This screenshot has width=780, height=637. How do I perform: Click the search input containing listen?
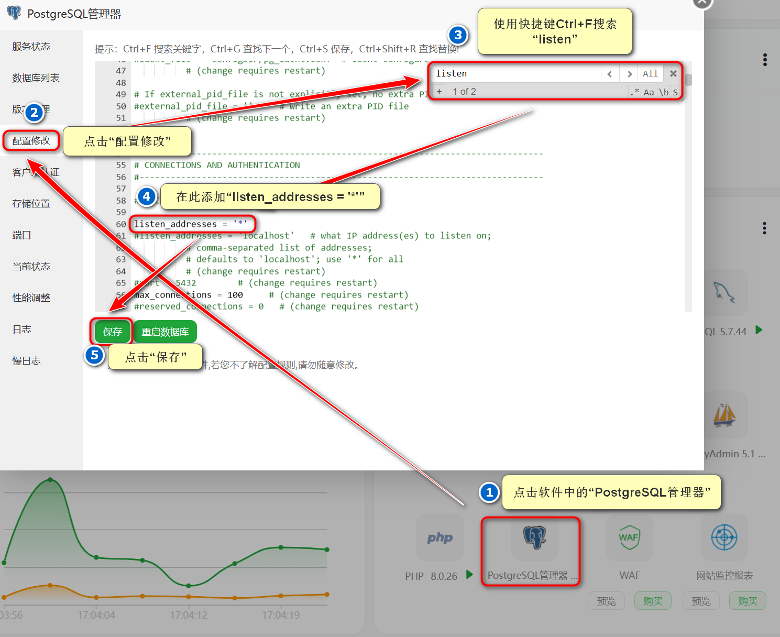click(516, 74)
